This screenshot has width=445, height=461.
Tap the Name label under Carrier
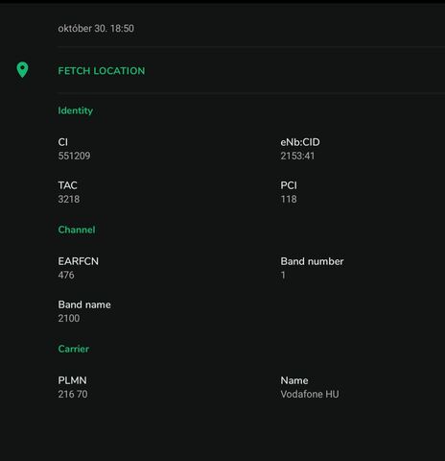click(x=294, y=380)
